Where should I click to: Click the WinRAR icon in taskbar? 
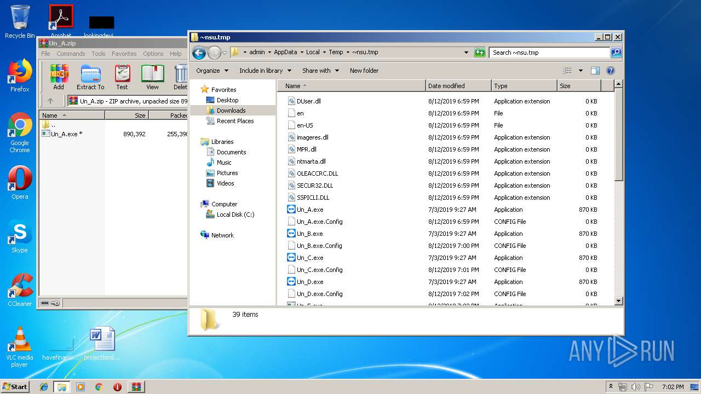(x=136, y=387)
